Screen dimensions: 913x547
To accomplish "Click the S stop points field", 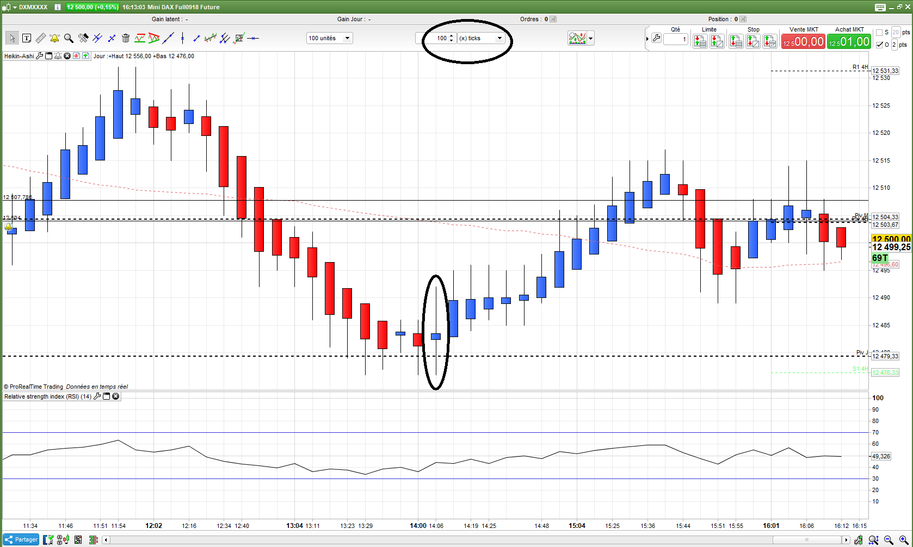I will click(x=896, y=33).
